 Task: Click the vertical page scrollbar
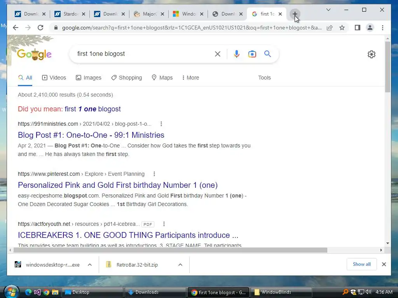click(388, 67)
